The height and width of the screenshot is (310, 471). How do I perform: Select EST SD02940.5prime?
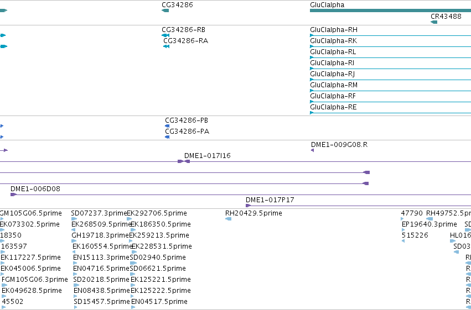pos(158,258)
